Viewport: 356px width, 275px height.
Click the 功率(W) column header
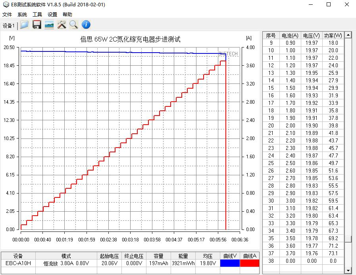(333, 35)
